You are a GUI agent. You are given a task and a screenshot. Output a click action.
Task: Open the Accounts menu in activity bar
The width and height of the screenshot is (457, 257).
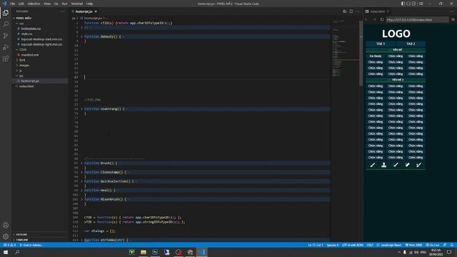click(6, 225)
